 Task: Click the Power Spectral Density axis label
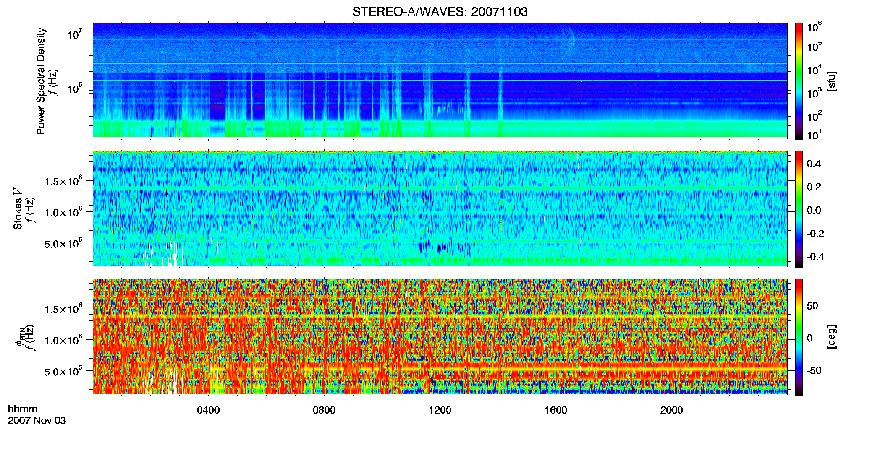coord(41,81)
